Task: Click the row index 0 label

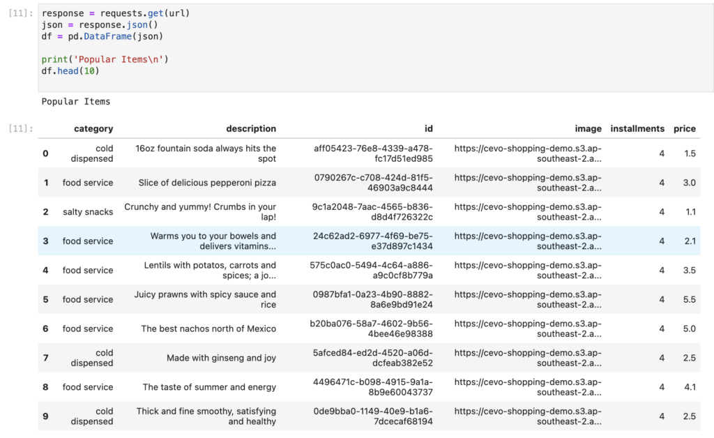Action: point(45,153)
